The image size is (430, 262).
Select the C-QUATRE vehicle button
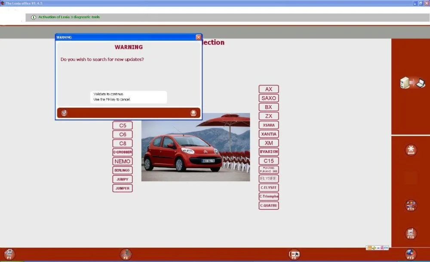(268, 205)
